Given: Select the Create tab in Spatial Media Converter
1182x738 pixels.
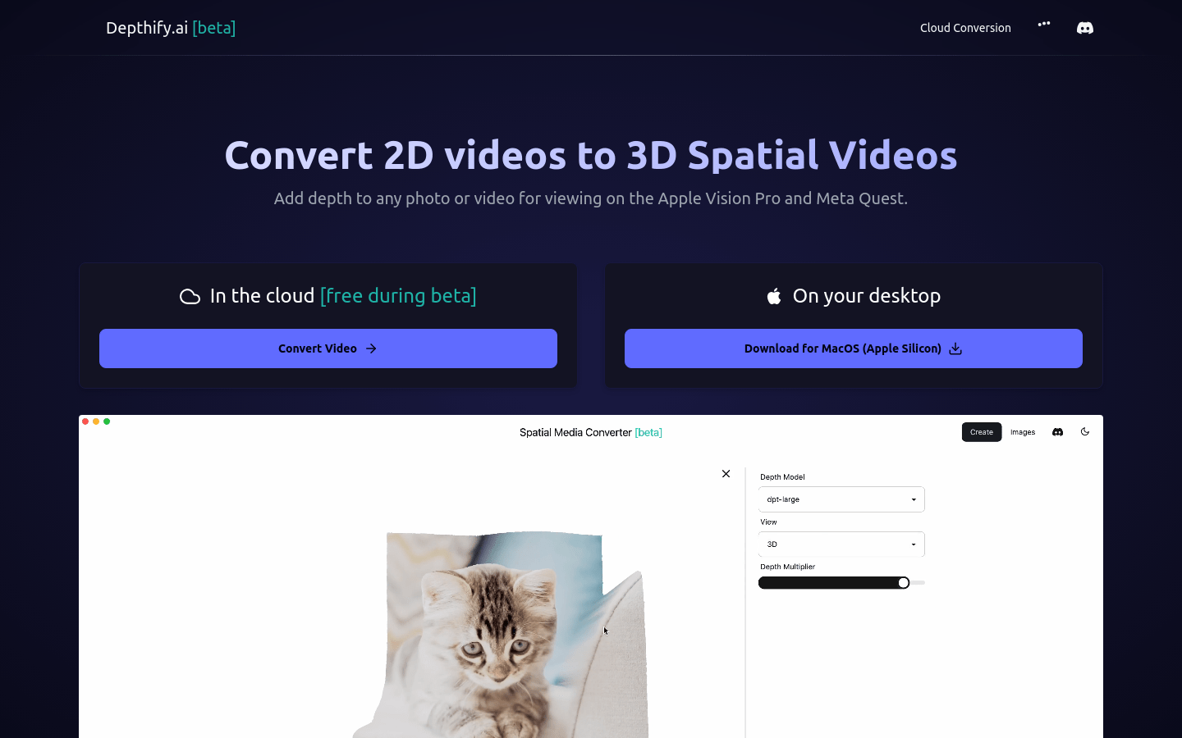Looking at the screenshot, I should [982, 432].
